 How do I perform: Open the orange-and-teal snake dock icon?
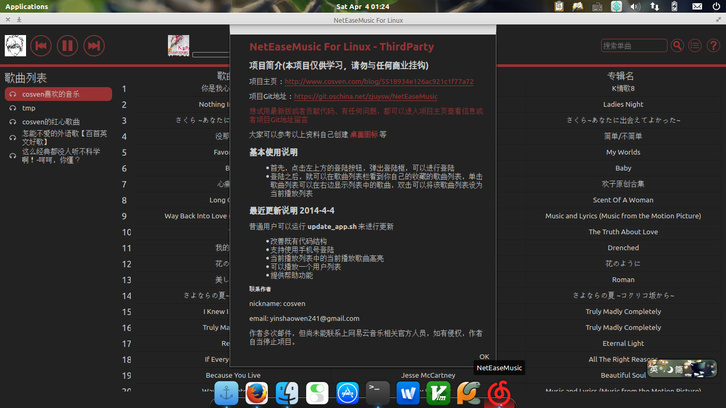click(x=469, y=394)
